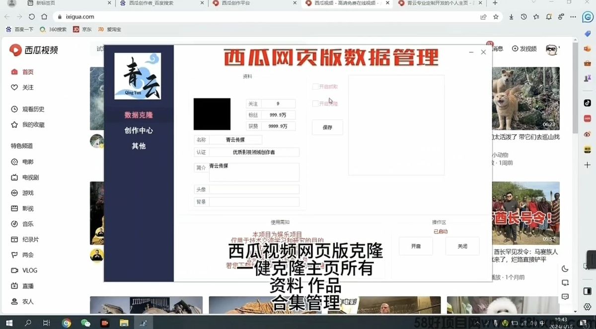Screen dimensions: 596x329
Task: Enable the 开启抓取 checkbox
Action: coord(315,87)
